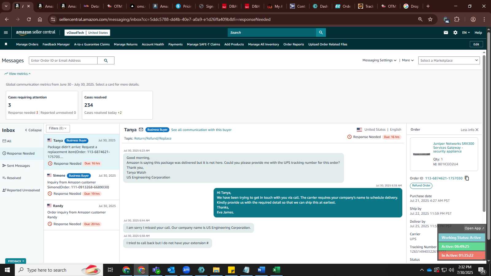Open settings gear in Seller Central header
491x276 pixels.
[455, 33]
